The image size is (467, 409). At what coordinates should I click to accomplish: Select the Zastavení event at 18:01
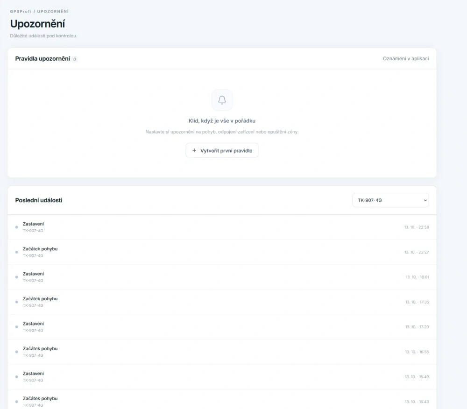[x=222, y=277]
